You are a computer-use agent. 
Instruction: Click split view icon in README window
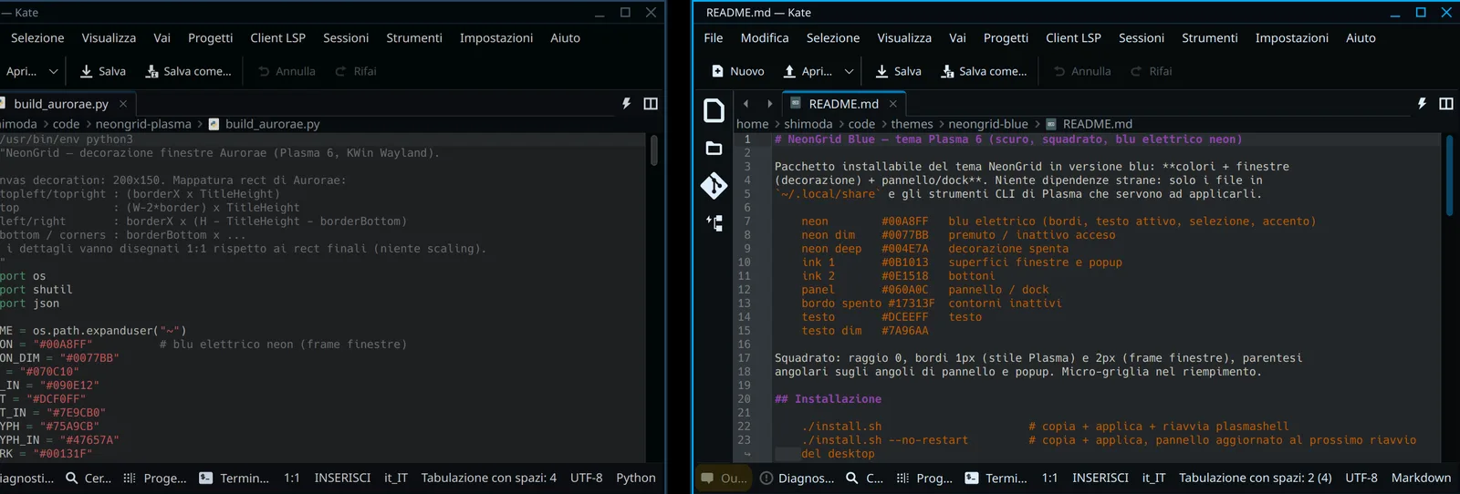(1446, 104)
